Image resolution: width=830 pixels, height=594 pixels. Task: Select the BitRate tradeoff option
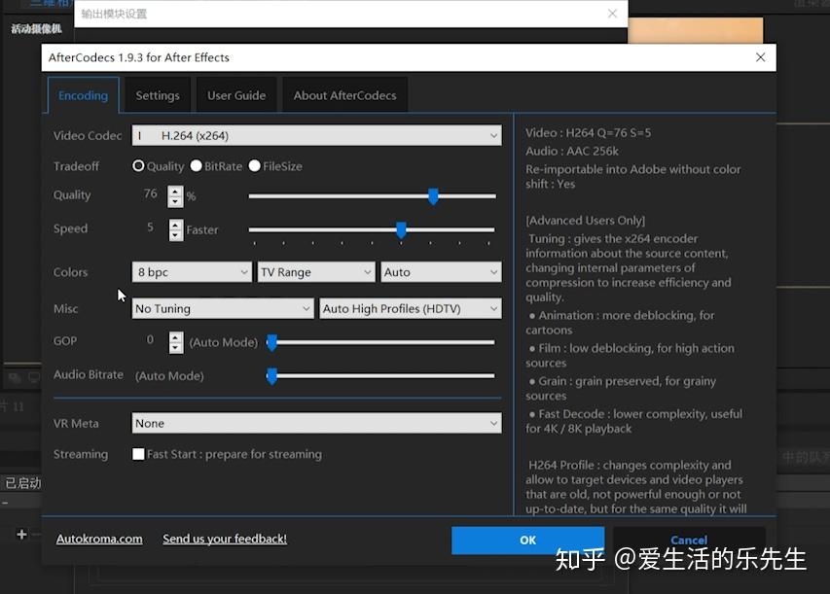coord(198,165)
